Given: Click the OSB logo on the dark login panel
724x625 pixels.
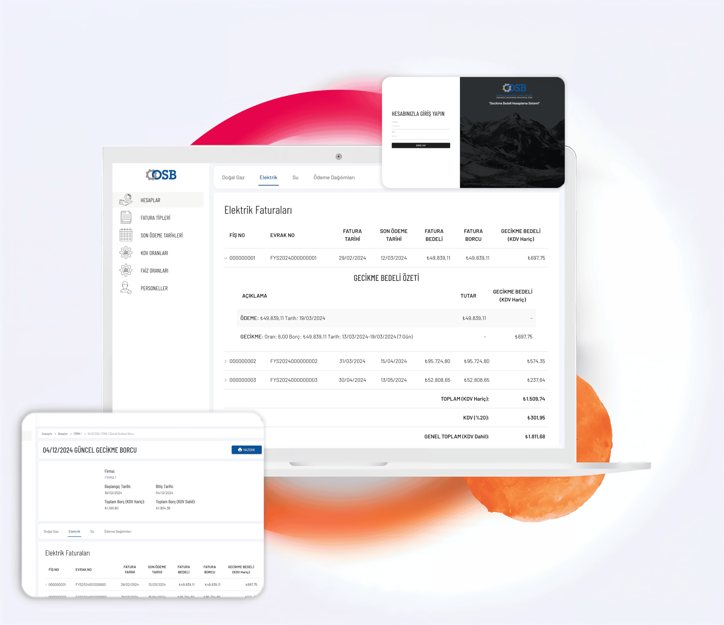Looking at the screenshot, I should [x=514, y=88].
